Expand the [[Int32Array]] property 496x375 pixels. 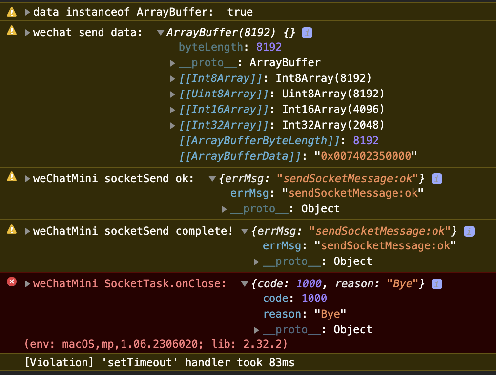tap(172, 126)
